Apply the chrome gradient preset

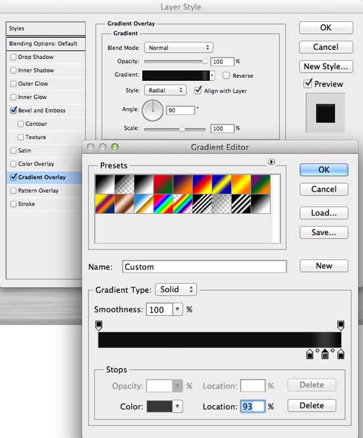pyautogui.click(x=144, y=204)
